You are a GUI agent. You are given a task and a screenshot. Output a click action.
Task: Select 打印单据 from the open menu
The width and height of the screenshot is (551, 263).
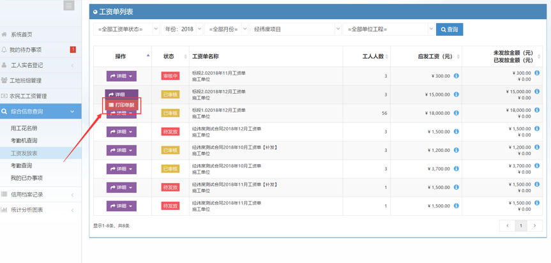[122, 105]
